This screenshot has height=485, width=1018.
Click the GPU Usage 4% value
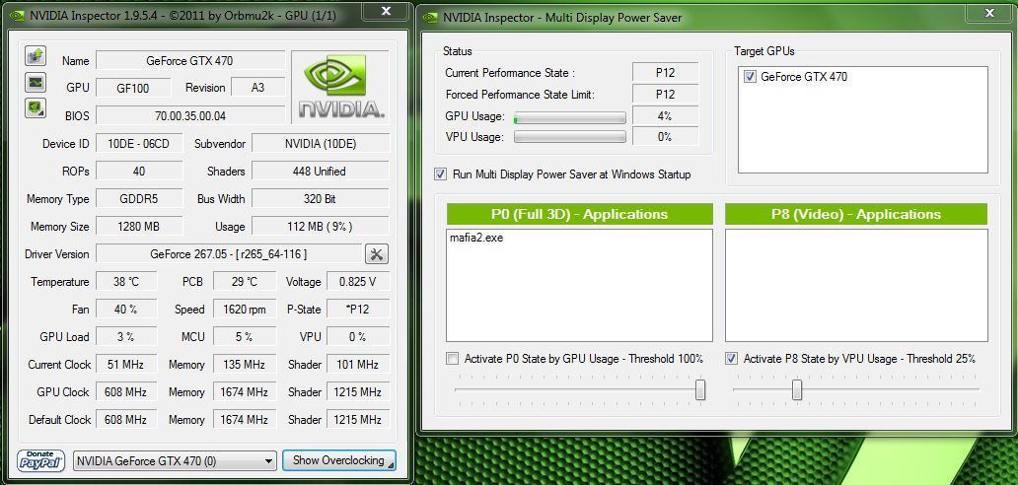click(x=666, y=116)
